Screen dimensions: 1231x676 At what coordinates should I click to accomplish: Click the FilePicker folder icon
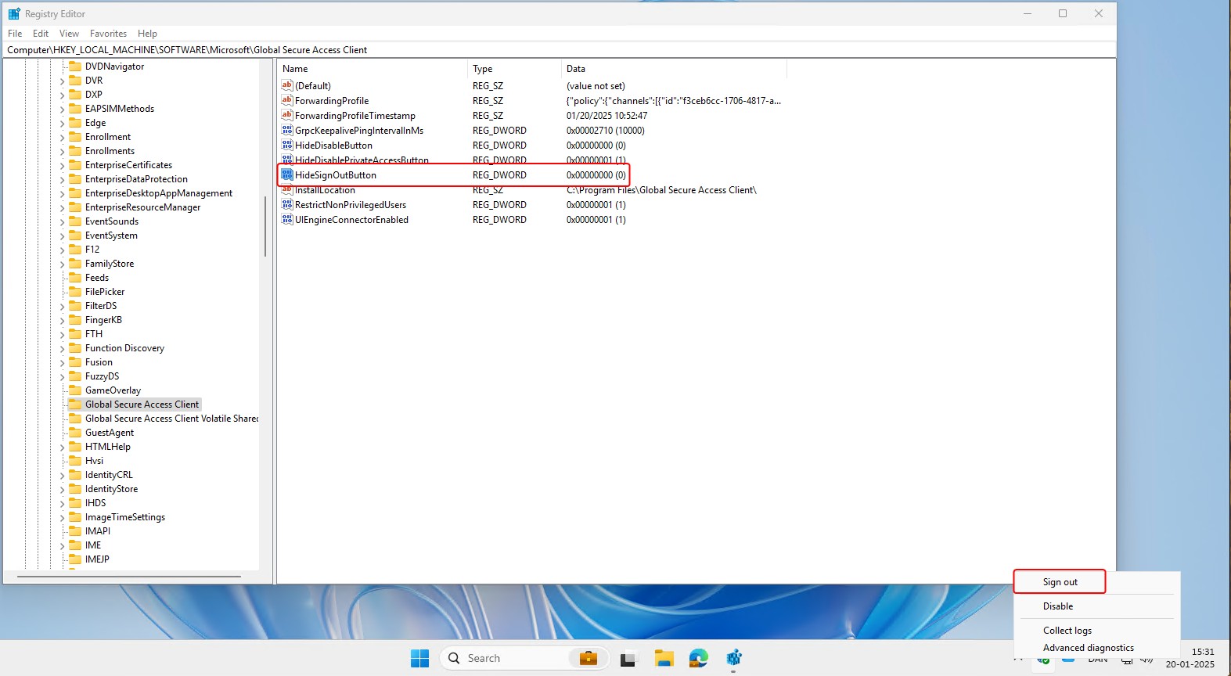[x=75, y=291]
